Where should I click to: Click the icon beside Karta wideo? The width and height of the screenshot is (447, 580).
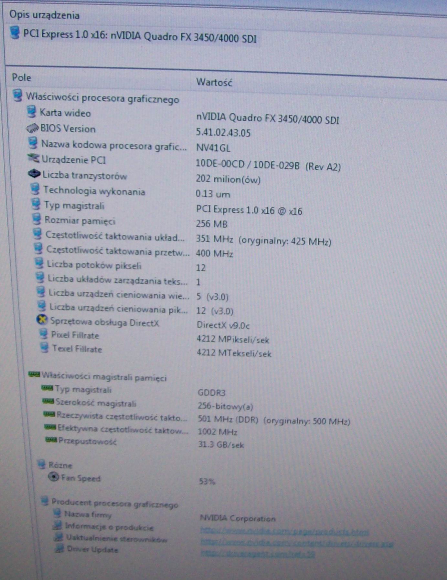[x=32, y=112]
